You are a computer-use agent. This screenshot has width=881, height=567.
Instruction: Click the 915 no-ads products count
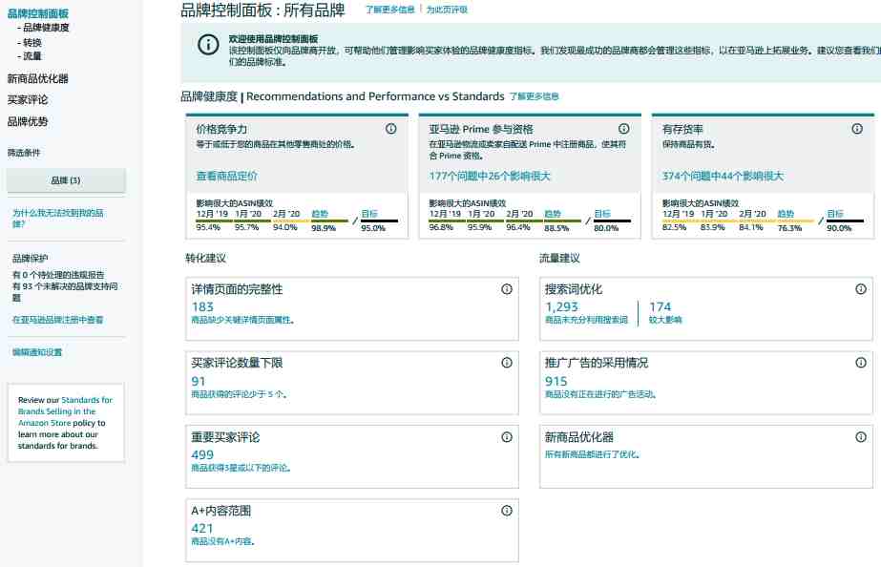[556, 381]
